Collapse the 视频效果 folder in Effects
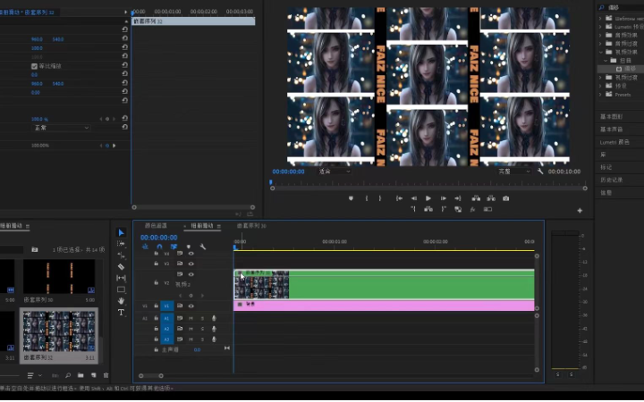644x402 pixels. pyautogui.click(x=601, y=52)
